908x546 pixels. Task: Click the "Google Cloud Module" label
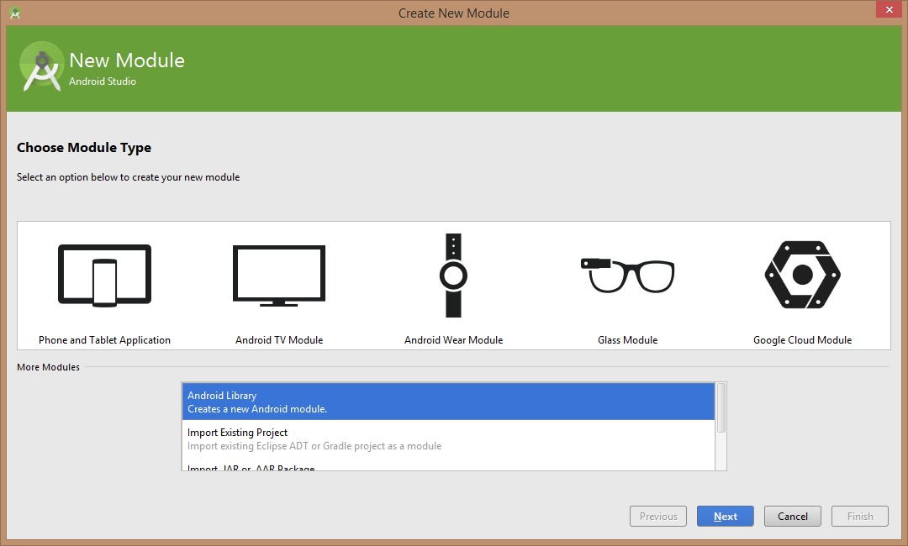[x=802, y=340]
